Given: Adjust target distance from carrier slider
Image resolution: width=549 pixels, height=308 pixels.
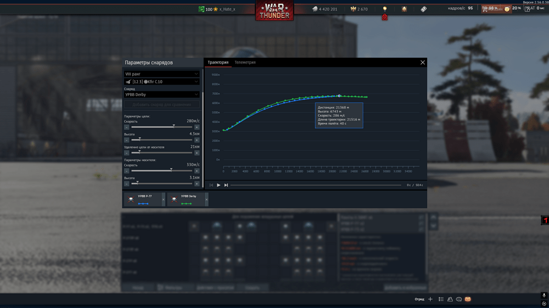Looking at the screenshot, I should pos(161,152).
